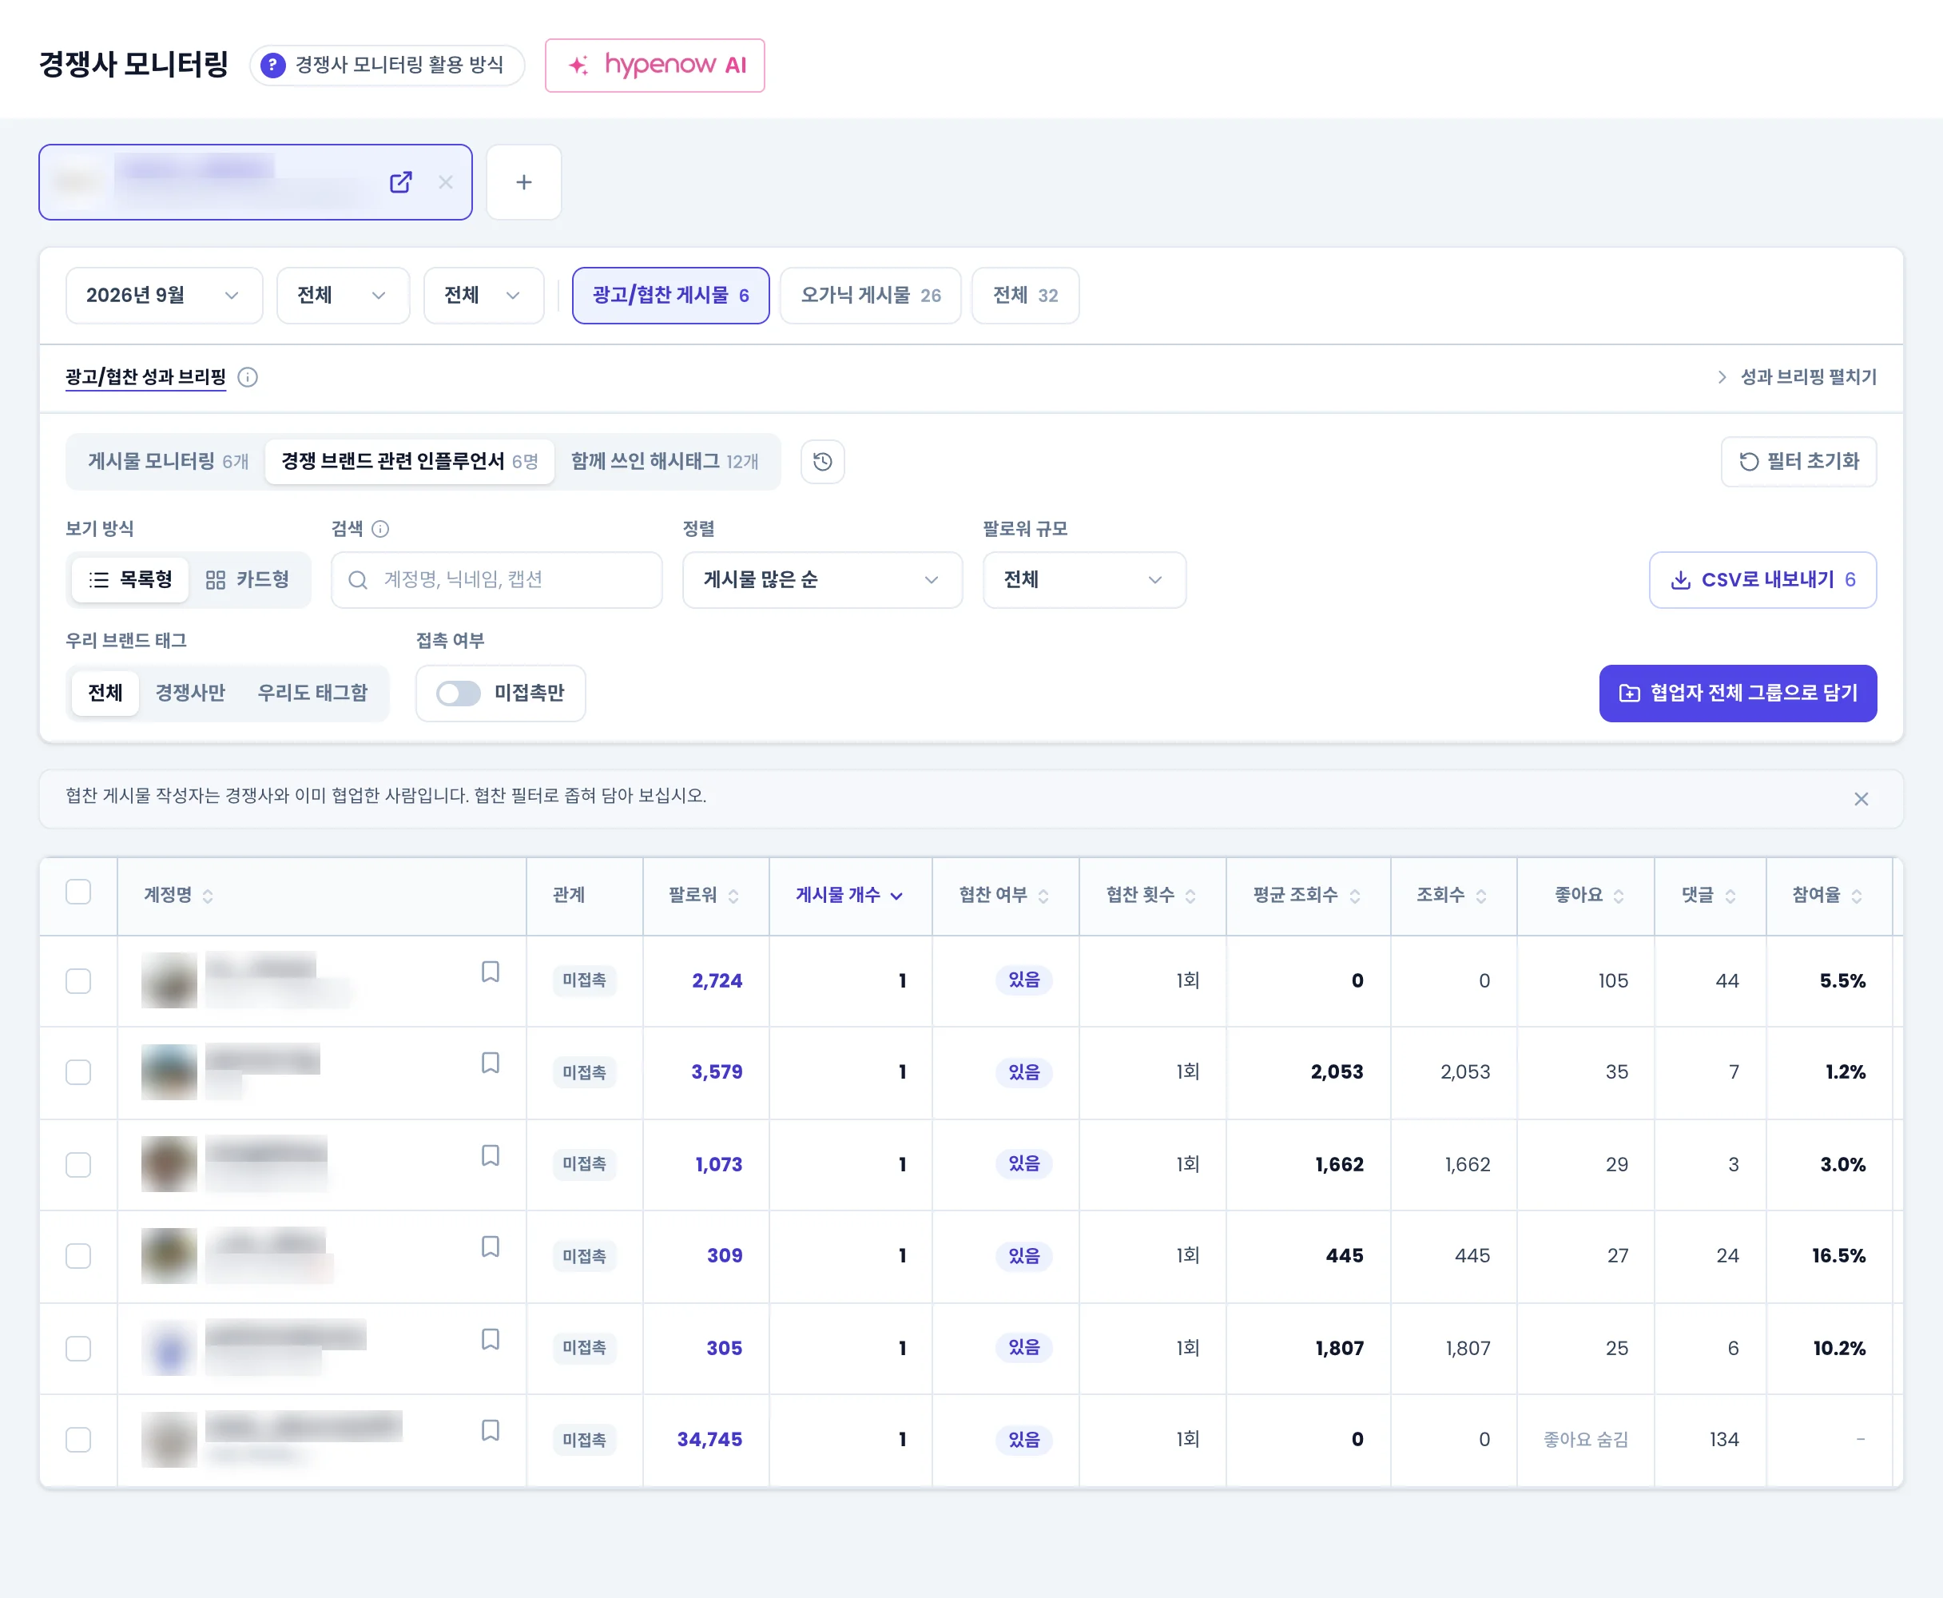Click the info icon beside 검색 label
Image resolution: width=1943 pixels, height=1598 pixels.
380,529
